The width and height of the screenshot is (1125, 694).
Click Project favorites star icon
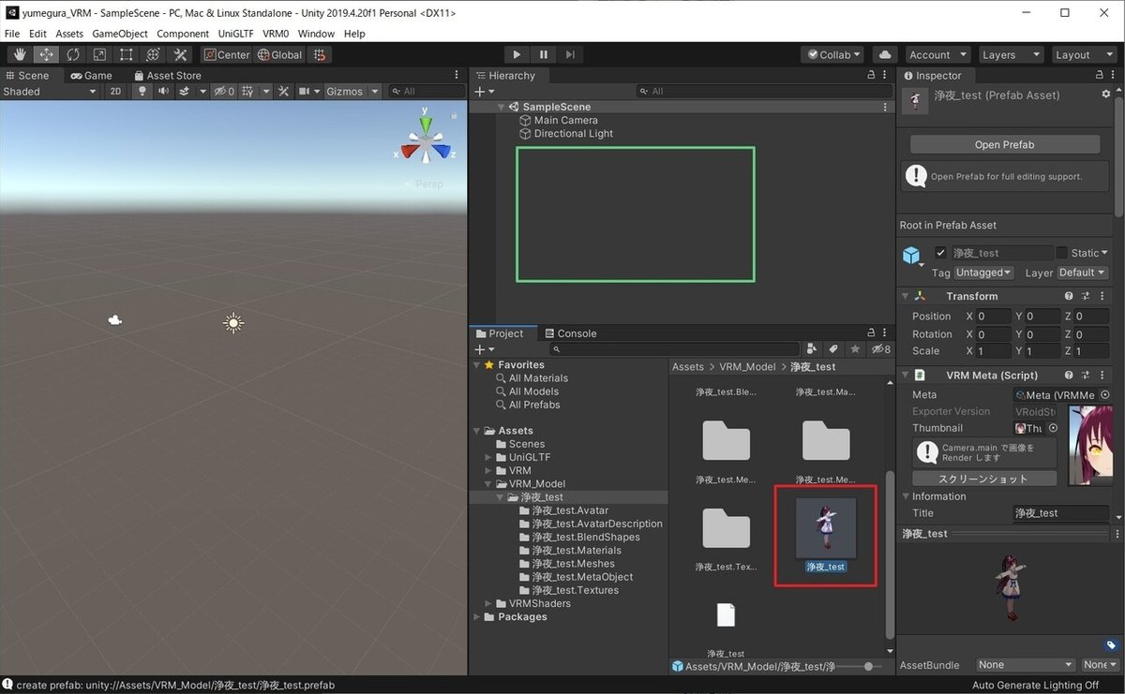[855, 349]
